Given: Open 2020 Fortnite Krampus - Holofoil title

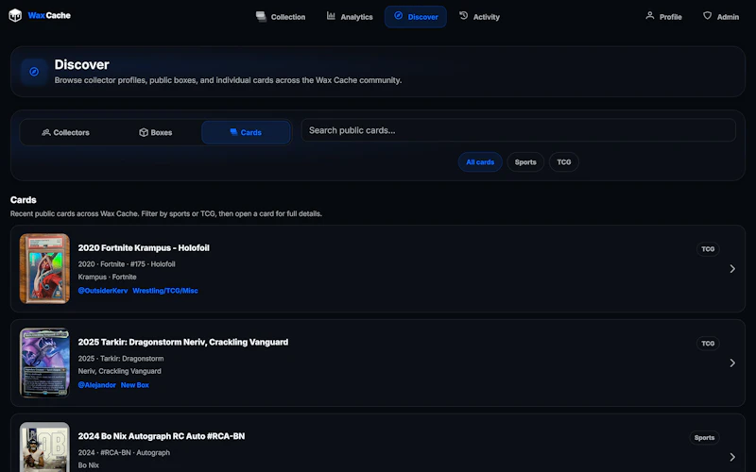Looking at the screenshot, I should tap(144, 248).
